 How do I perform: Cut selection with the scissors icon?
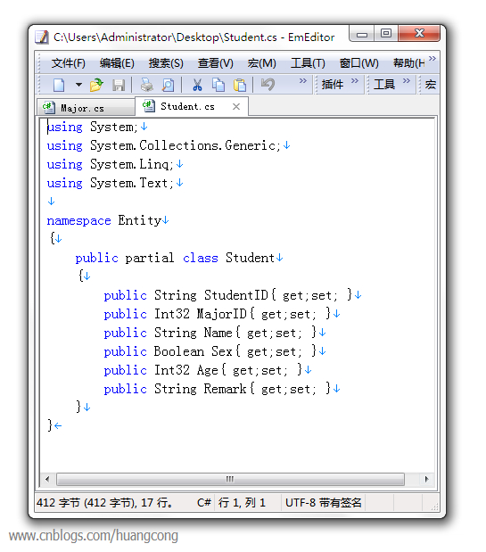point(197,85)
